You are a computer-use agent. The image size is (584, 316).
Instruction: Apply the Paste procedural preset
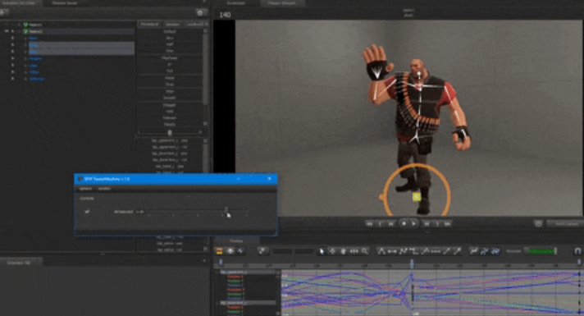(170, 78)
